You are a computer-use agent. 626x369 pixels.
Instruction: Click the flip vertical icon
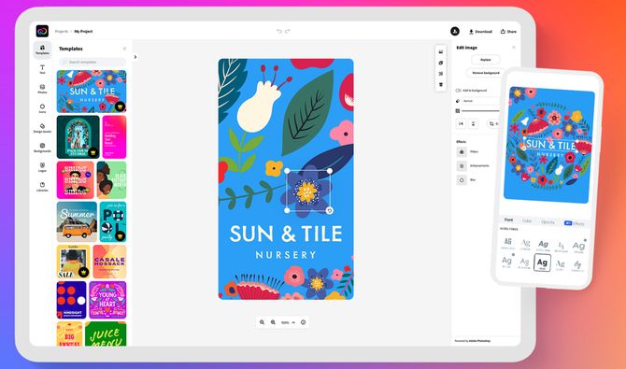coord(473,124)
